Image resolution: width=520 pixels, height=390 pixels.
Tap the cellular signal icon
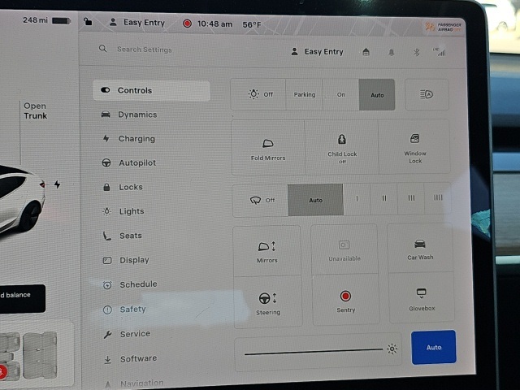tap(440, 52)
